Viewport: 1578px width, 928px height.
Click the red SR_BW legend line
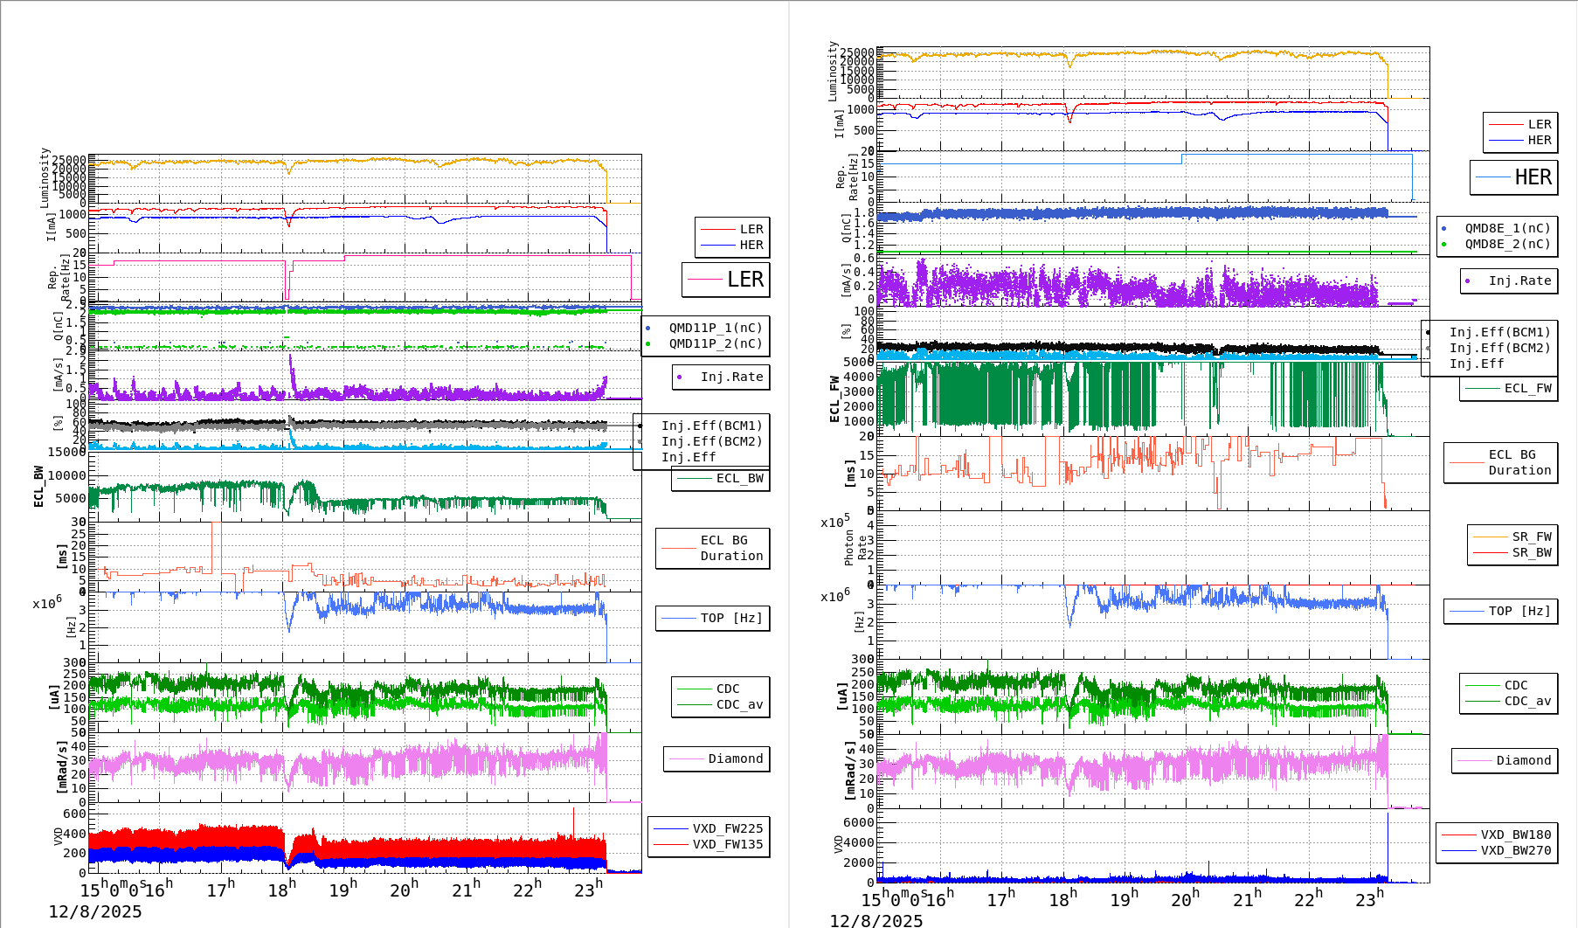[x=1490, y=552]
